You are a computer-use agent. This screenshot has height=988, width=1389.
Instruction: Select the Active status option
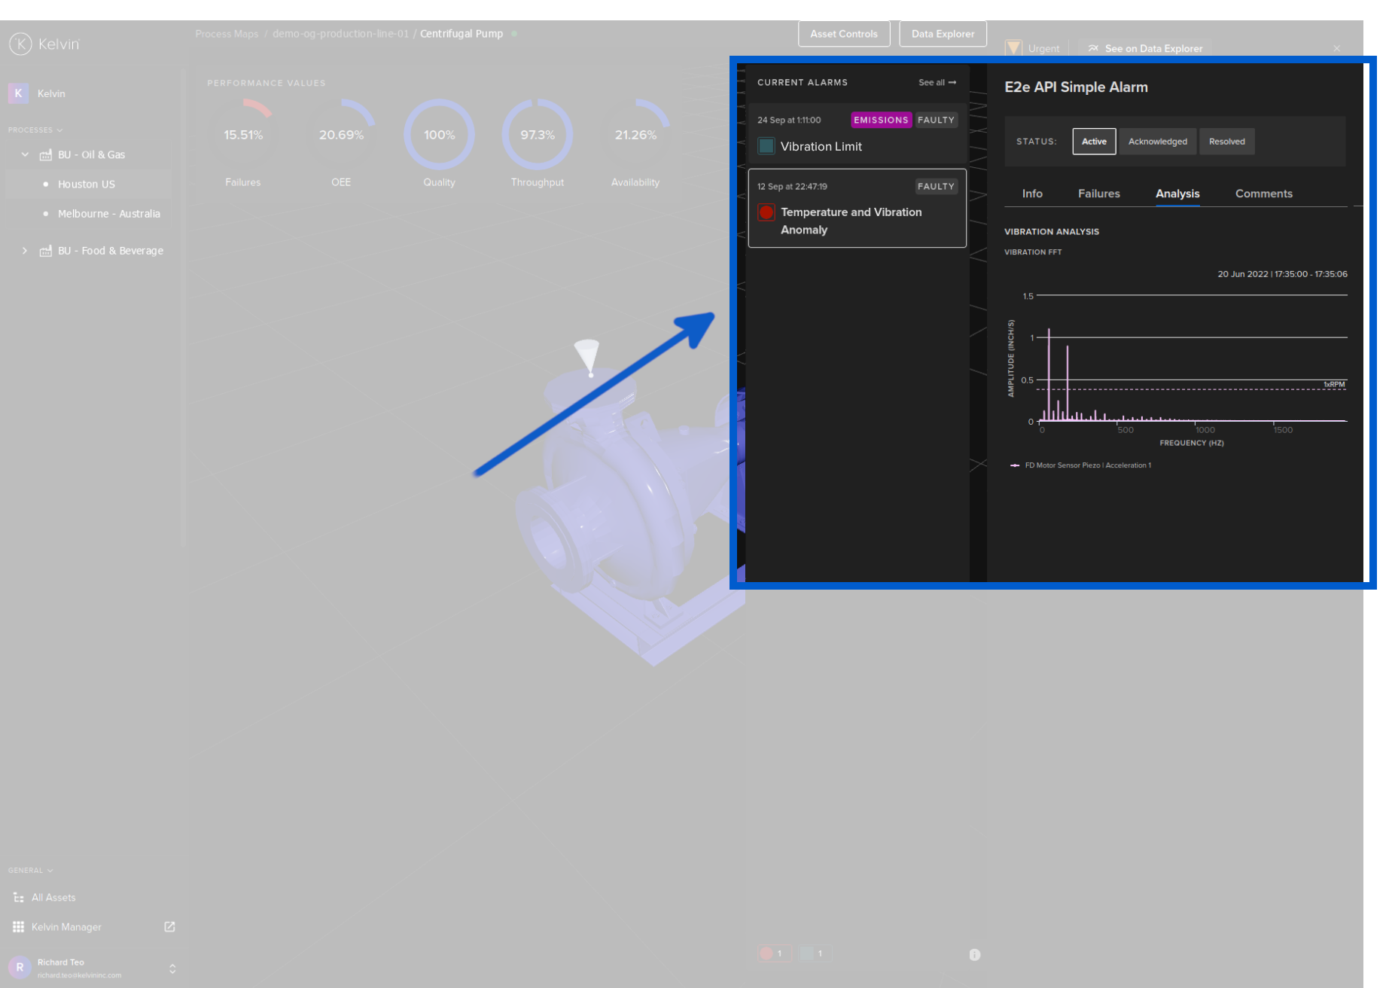click(x=1093, y=141)
